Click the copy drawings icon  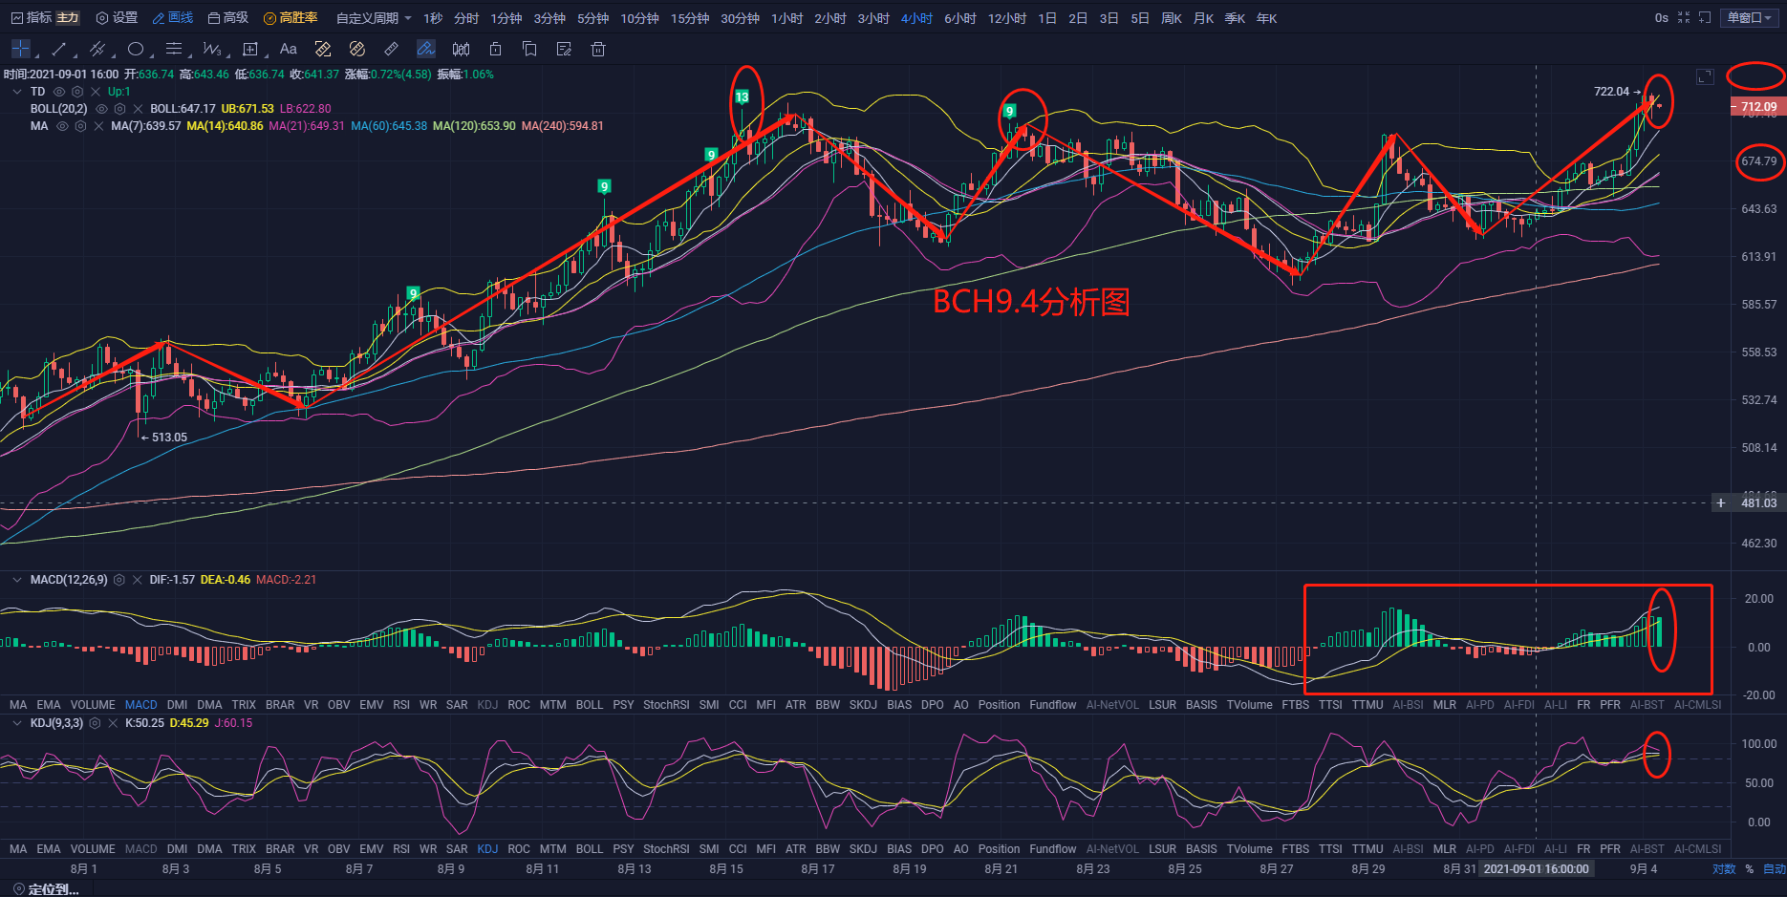[529, 49]
